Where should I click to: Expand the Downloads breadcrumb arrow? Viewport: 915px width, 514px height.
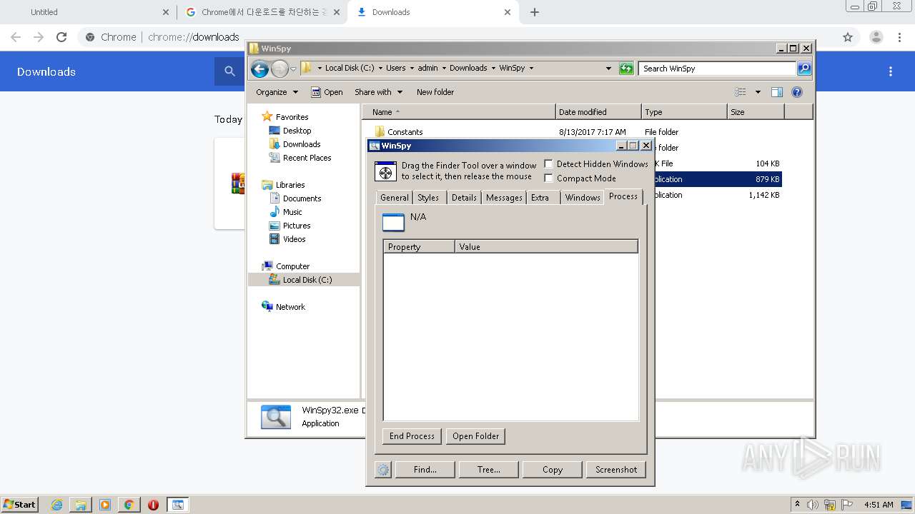493,69
